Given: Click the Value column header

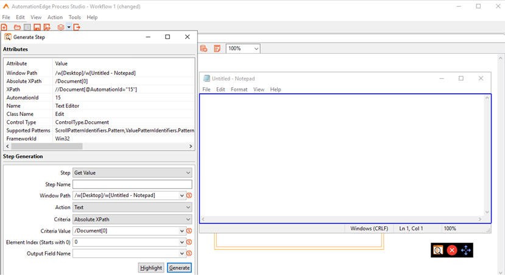Looking at the screenshot, I should (x=61, y=63).
